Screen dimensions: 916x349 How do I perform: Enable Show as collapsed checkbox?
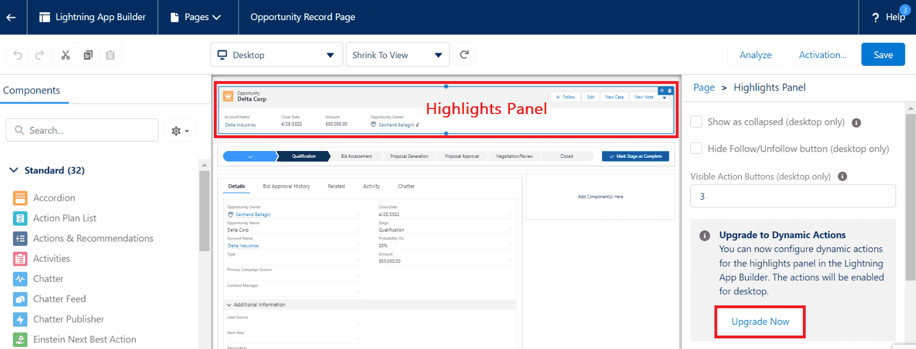coord(697,122)
